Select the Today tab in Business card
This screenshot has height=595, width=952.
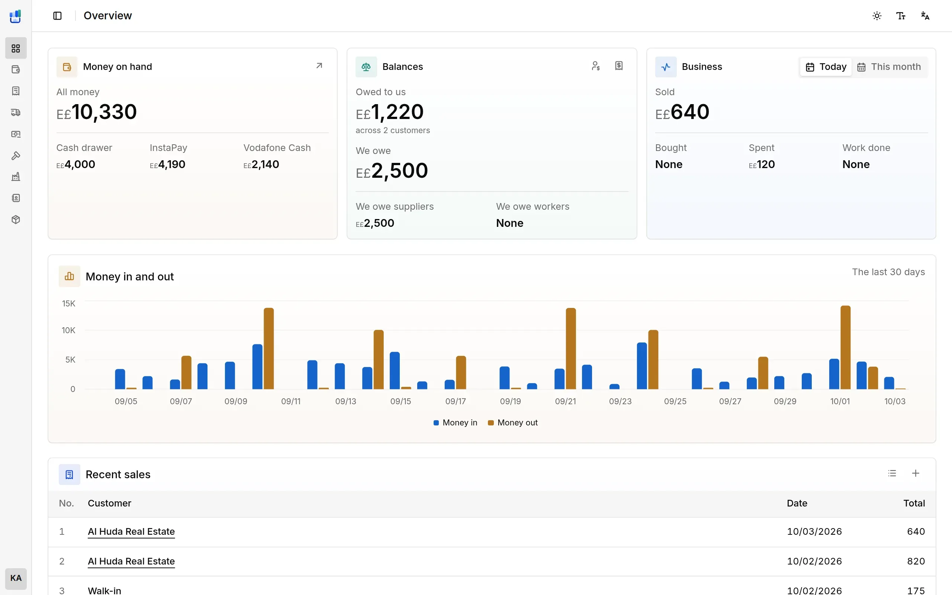click(x=826, y=67)
